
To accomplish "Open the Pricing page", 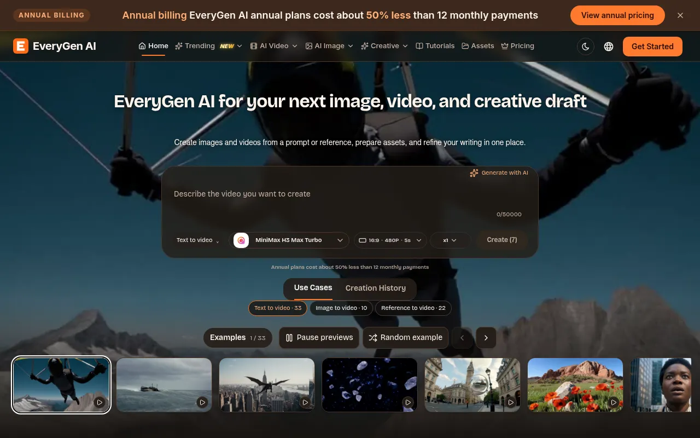I will (x=518, y=46).
